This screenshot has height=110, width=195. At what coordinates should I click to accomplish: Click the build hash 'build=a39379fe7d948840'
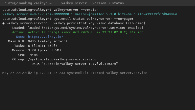[x=155, y=14]
